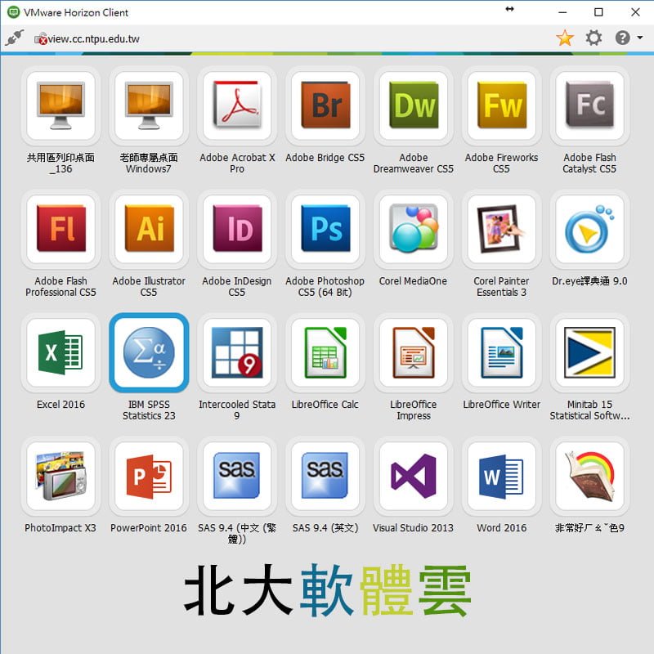Open Adobe Acrobat X Pro icon
The height and width of the screenshot is (654, 654).
[237, 106]
